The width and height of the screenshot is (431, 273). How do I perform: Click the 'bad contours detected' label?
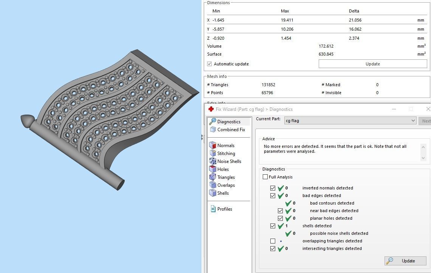pyautogui.click(x=332, y=203)
